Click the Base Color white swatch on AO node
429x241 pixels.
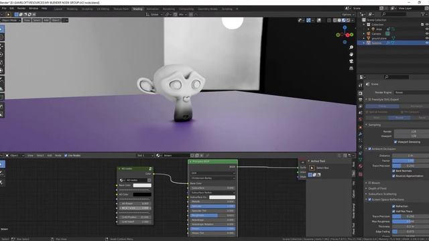coord(142,185)
